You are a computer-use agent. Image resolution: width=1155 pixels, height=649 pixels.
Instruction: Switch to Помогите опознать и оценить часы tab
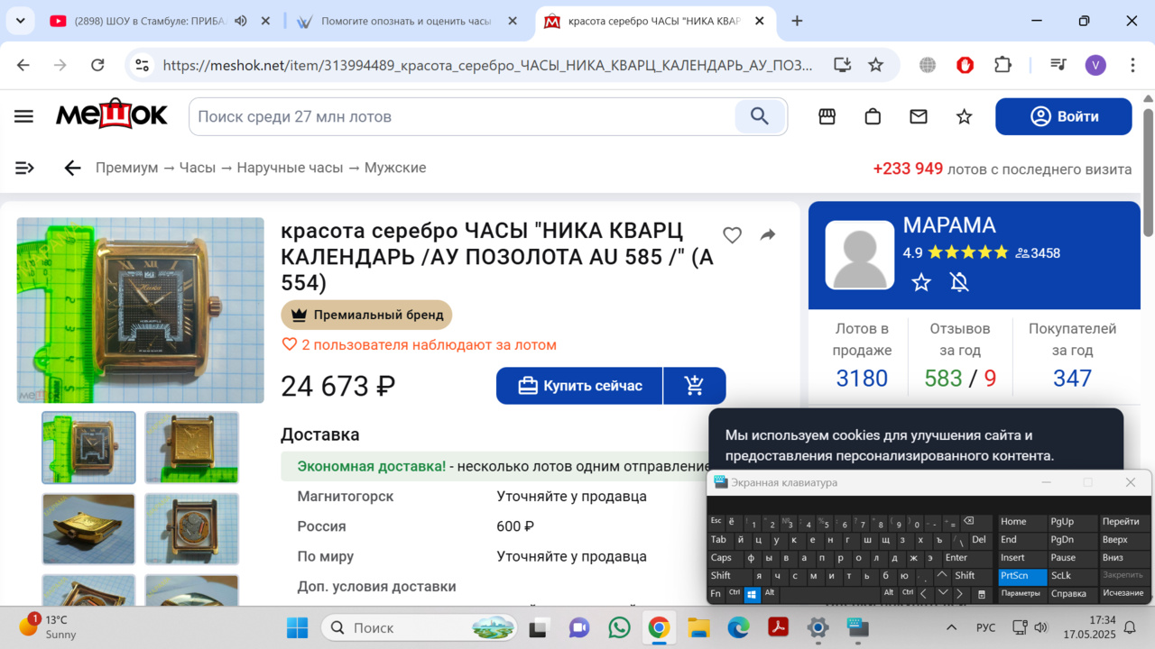pyautogui.click(x=406, y=21)
